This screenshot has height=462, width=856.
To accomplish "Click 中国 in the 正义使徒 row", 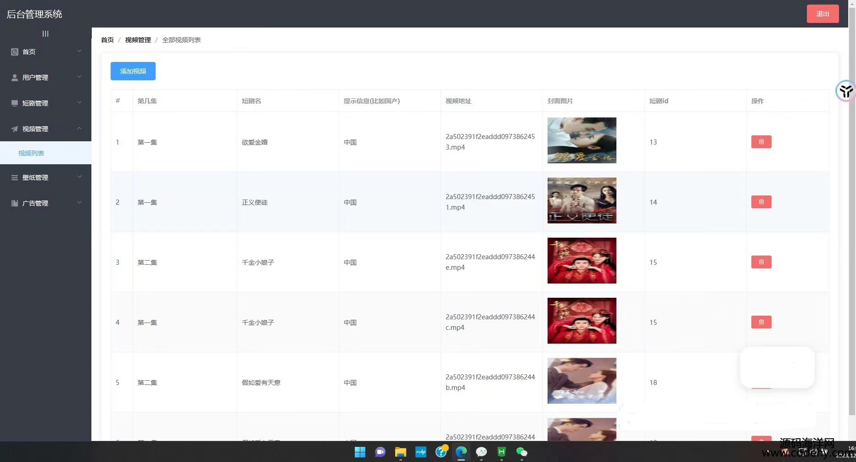I will pos(350,202).
